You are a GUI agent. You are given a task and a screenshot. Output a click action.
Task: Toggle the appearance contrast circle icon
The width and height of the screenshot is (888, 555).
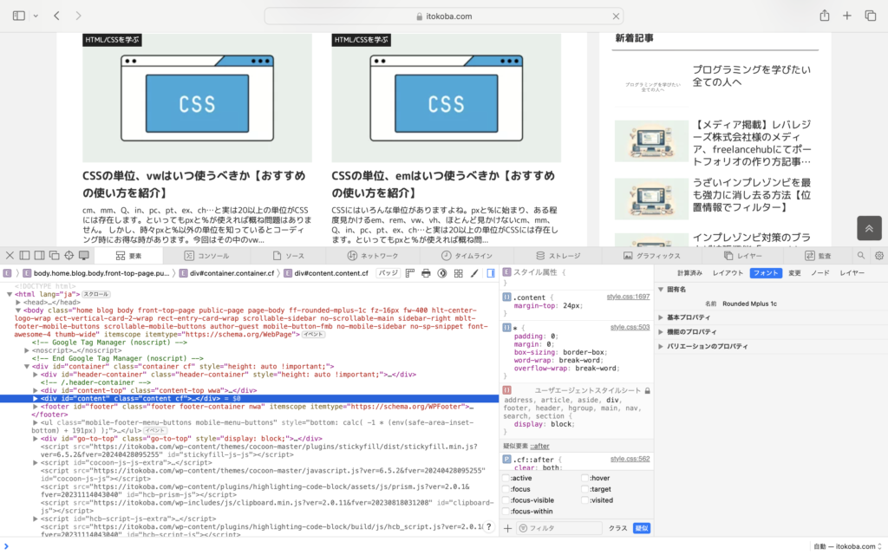(441, 273)
